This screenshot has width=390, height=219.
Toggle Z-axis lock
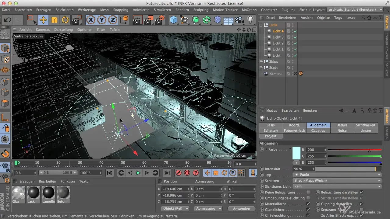tap(113, 20)
